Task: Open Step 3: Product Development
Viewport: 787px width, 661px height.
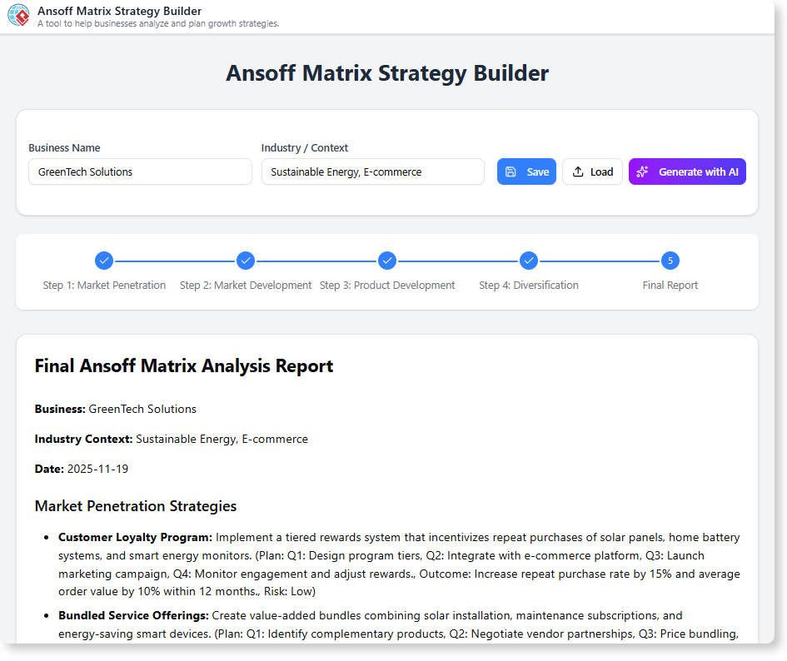Action: pyautogui.click(x=386, y=285)
